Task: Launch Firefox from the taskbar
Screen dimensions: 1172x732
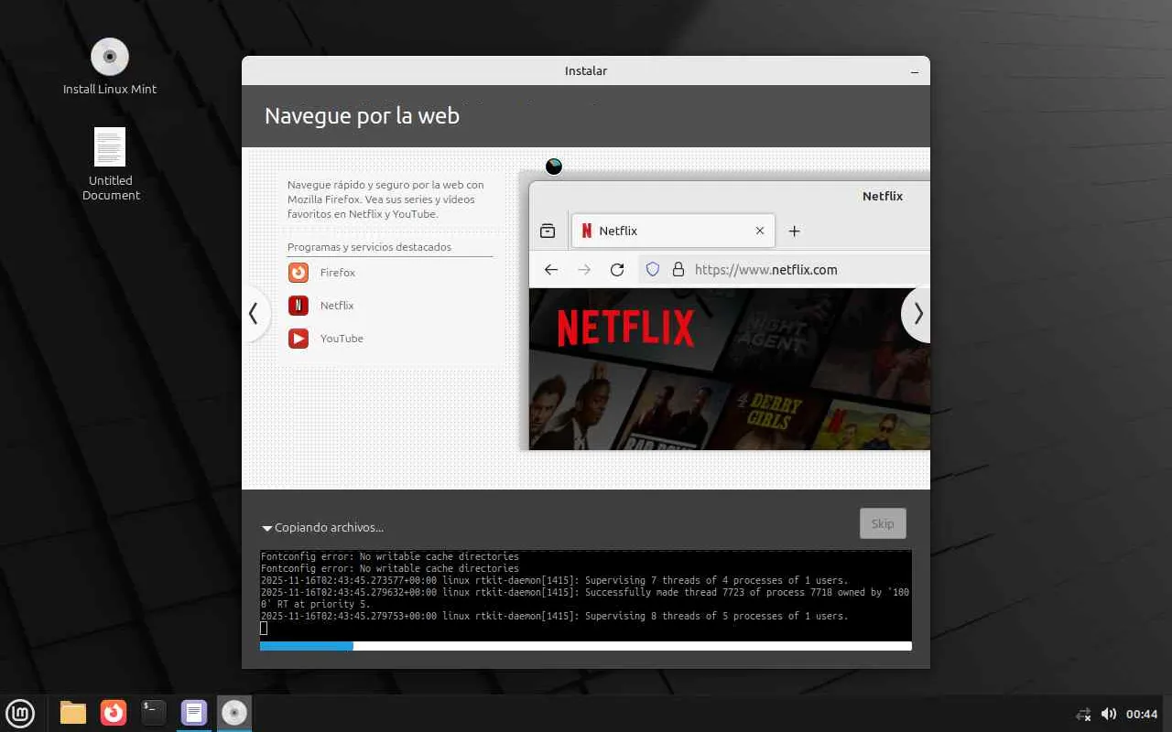Action: click(114, 713)
